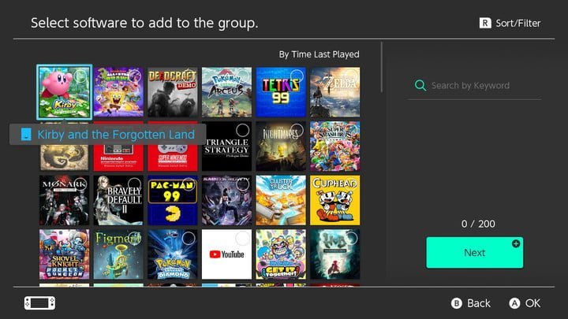Click the R button icon beside Sort/Filter
Screen dimensions: 568x319
(x=485, y=23)
